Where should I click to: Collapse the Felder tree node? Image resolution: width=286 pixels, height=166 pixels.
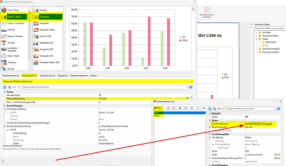[256, 39]
